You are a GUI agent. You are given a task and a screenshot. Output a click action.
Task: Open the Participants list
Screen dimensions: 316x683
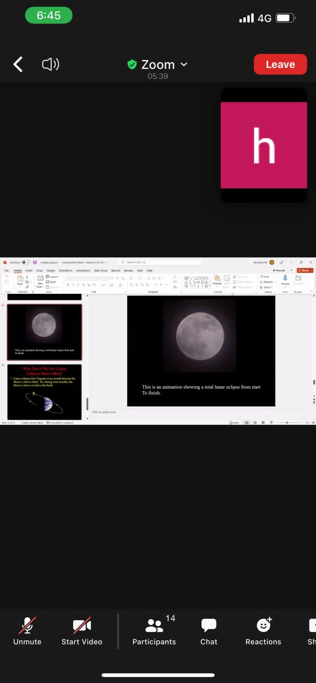coord(154,630)
